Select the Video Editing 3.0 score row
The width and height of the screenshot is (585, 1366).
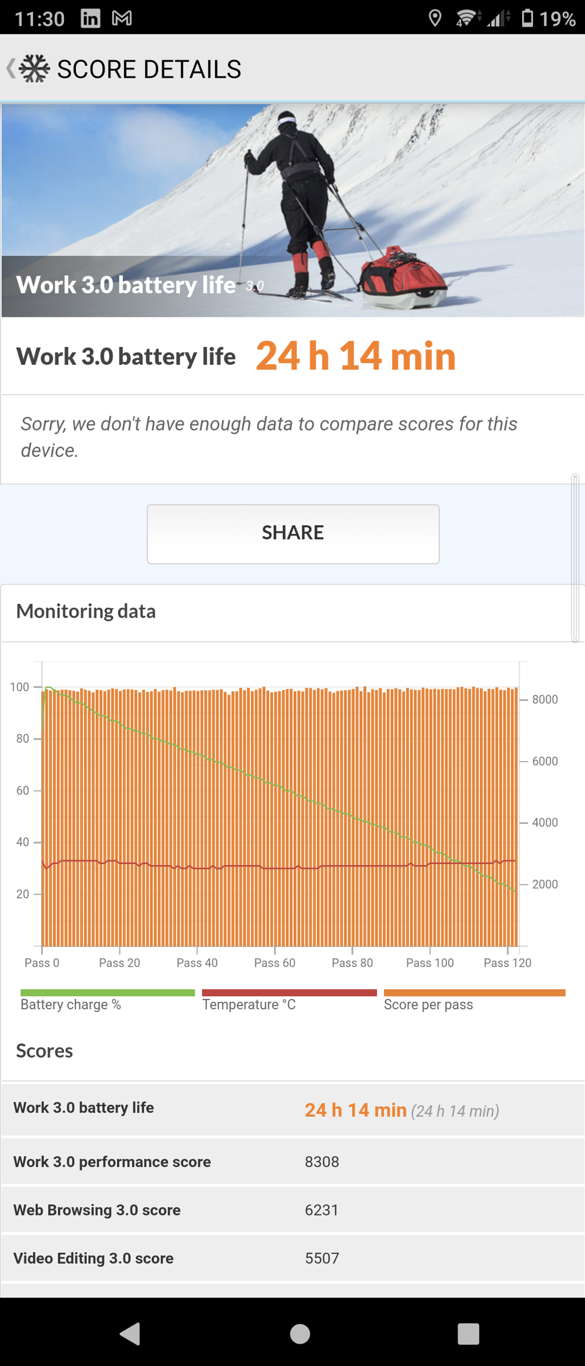292,1258
